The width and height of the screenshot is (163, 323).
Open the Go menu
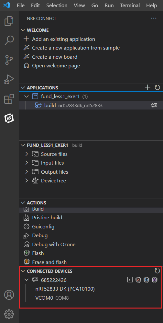(x=94, y=6)
